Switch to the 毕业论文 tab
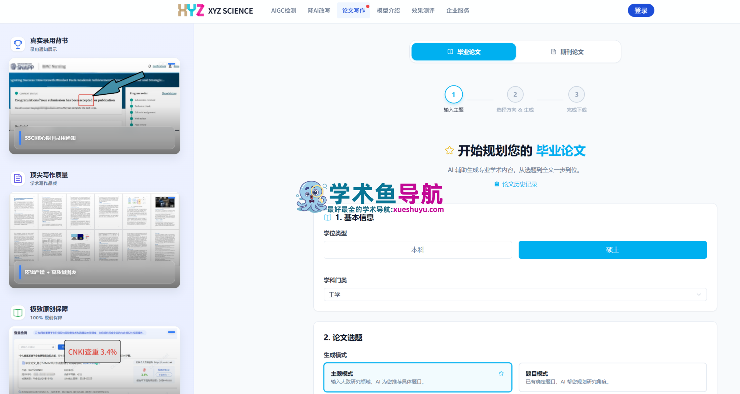This screenshot has height=394, width=740. click(x=463, y=52)
